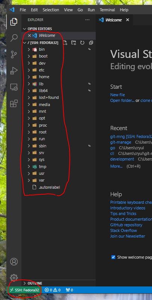
Task: Open the Source Control view icon
Action: [x=14, y=55]
